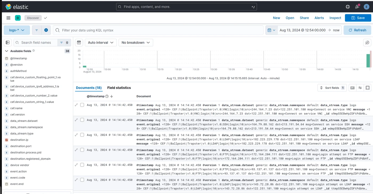Open the No breakdown dropdown
Screen dimensions: 373x194
pos(136,42)
